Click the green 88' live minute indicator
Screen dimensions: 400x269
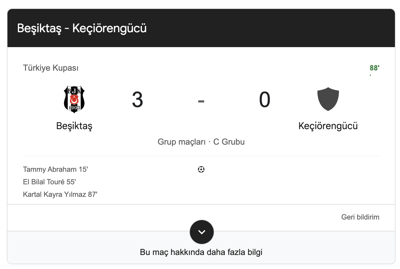(x=374, y=68)
